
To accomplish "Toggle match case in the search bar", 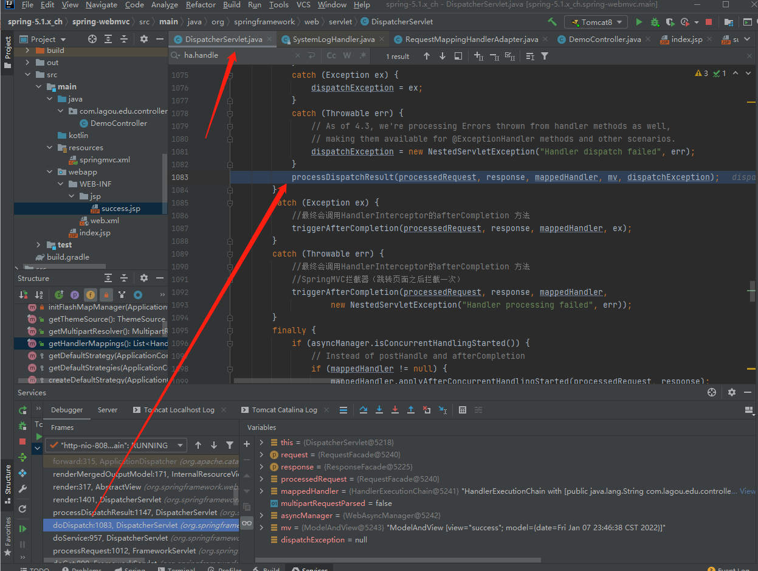I will click(331, 55).
